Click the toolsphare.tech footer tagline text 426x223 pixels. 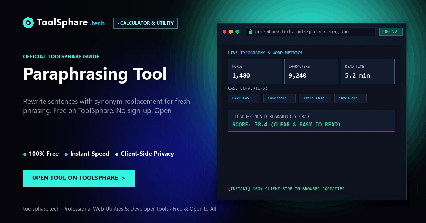coord(120,209)
